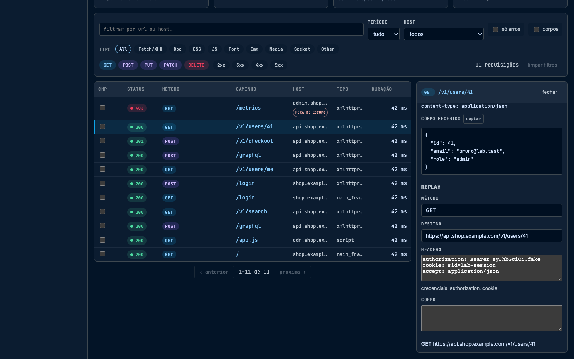Filter by Doc type
Viewport: 574px width, 359px height.
(177, 49)
